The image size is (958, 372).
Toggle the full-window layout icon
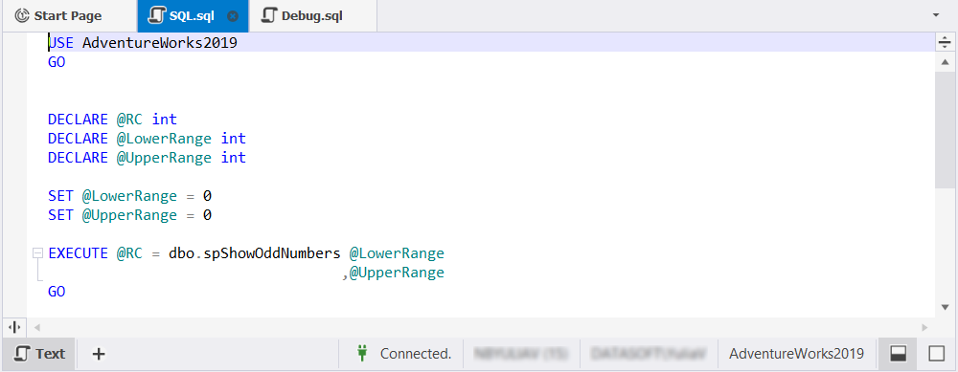pyautogui.click(x=936, y=354)
